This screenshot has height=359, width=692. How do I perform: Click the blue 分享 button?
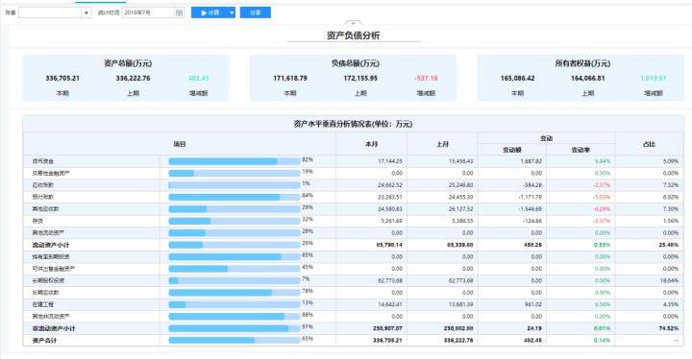point(256,12)
